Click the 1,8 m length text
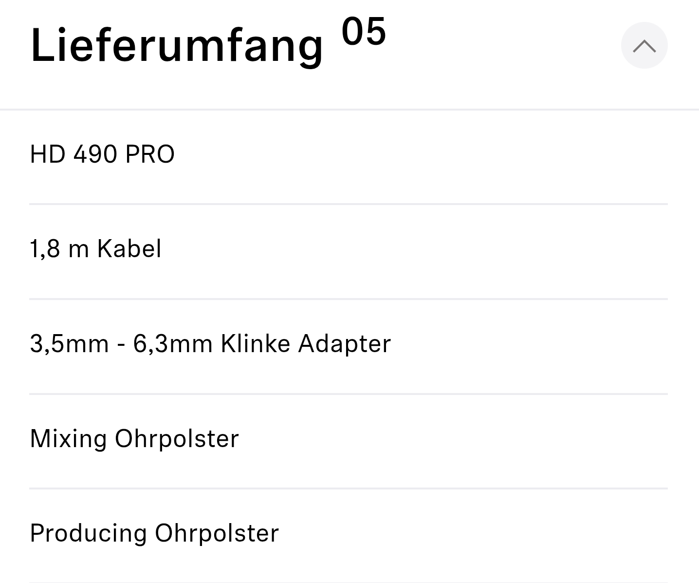 59,249
